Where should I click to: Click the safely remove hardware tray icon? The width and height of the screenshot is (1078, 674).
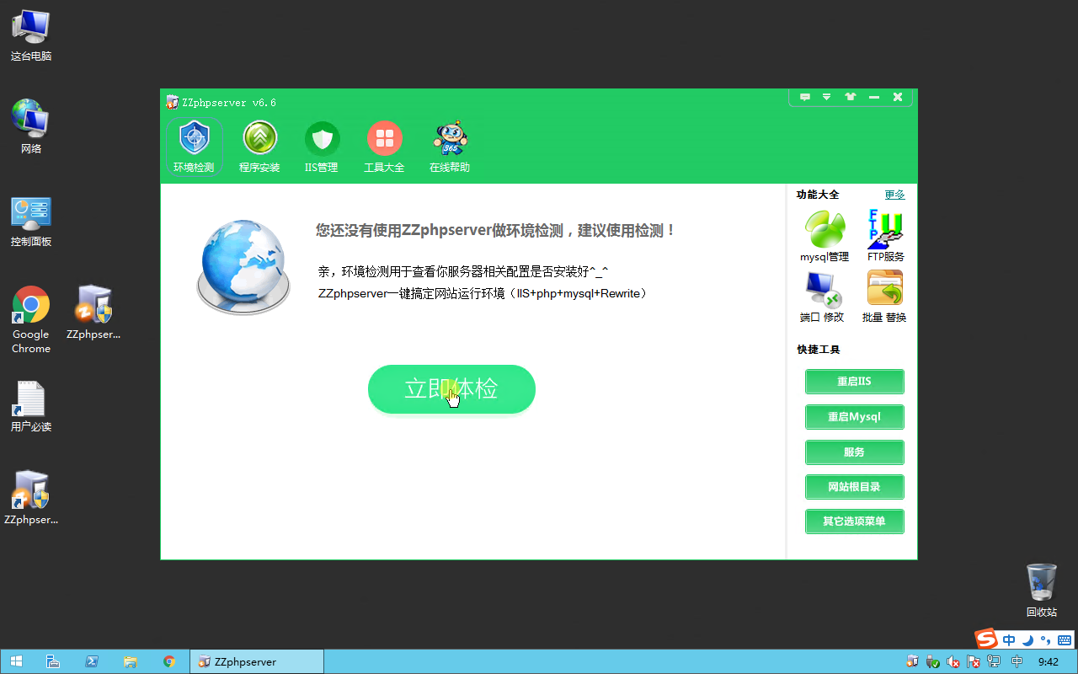(932, 662)
